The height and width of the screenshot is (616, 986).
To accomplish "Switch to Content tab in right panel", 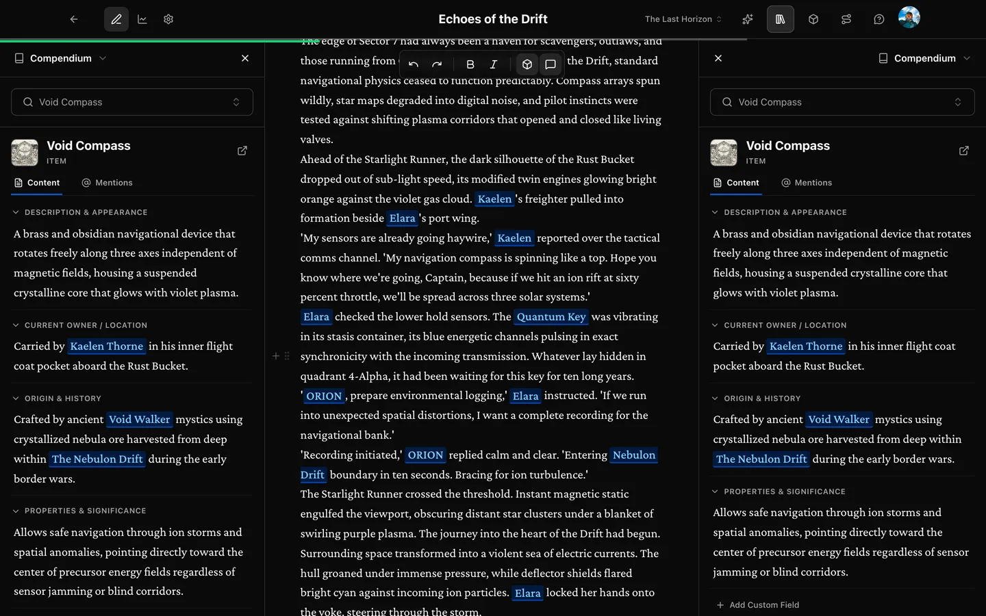I will click(x=736, y=183).
